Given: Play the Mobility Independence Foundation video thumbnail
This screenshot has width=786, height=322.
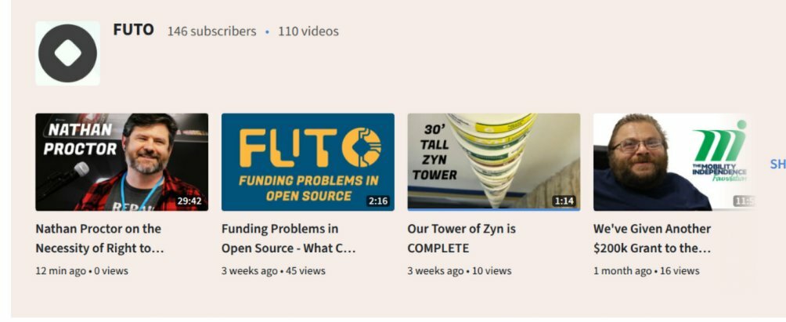Looking at the screenshot, I should pos(674,162).
